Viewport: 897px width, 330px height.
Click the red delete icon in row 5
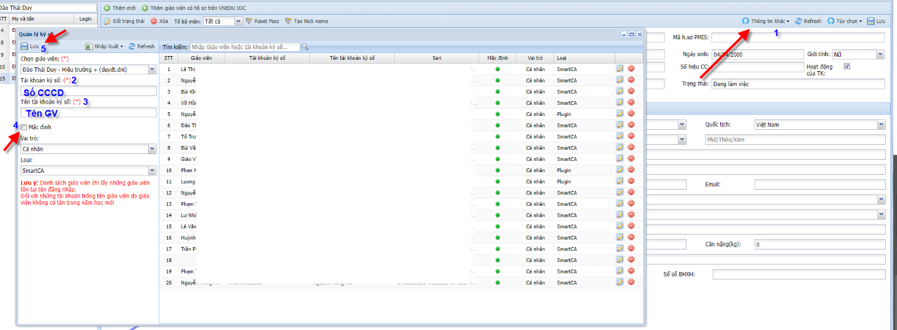[x=631, y=114]
